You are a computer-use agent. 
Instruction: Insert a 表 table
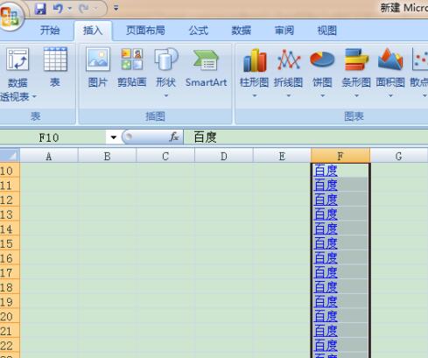(55, 67)
